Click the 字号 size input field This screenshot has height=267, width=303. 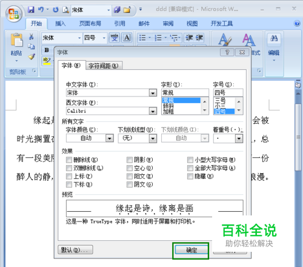coord(228,93)
